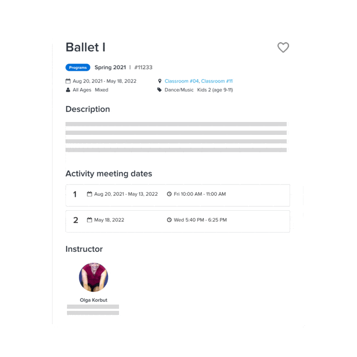357x357 pixels.
Task: Click the heart favorite icon
Action: (283, 48)
